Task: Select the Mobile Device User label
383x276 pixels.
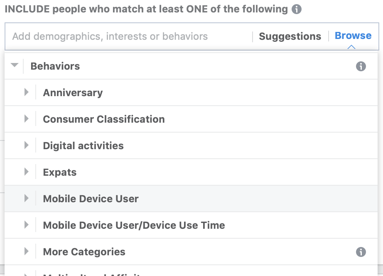Action: [91, 199]
